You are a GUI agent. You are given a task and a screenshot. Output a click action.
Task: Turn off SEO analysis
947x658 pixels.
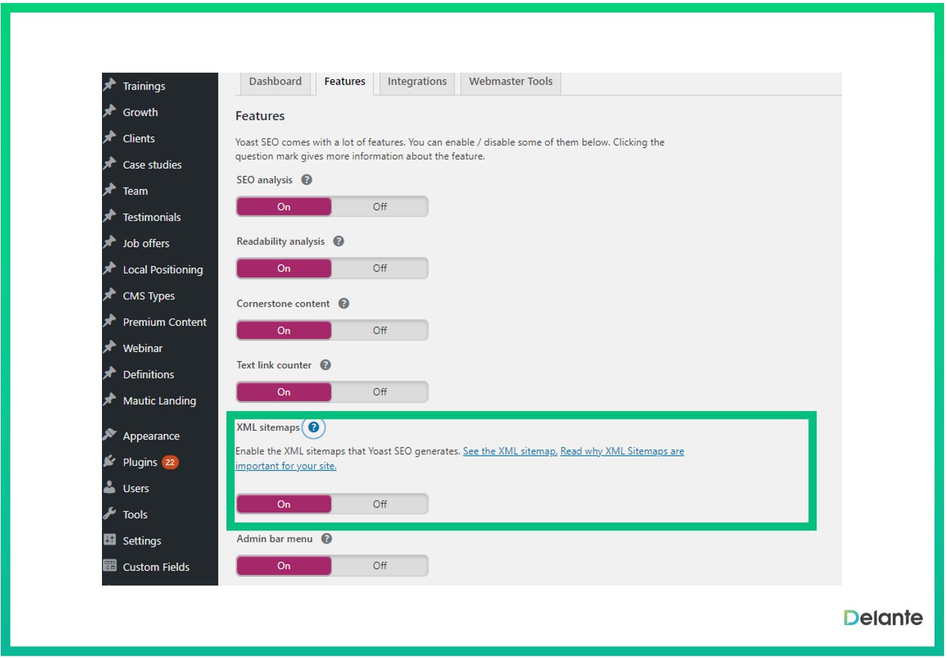[379, 207]
